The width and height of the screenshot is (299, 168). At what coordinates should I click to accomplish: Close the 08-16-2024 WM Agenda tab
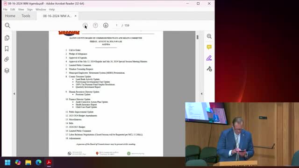tap(76, 16)
